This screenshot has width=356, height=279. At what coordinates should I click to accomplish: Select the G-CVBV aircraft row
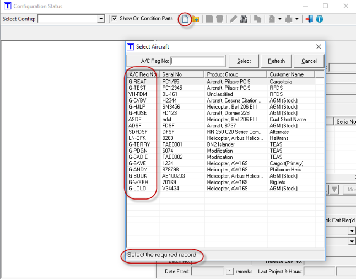click(221, 100)
